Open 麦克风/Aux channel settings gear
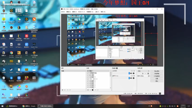 [133, 78]
